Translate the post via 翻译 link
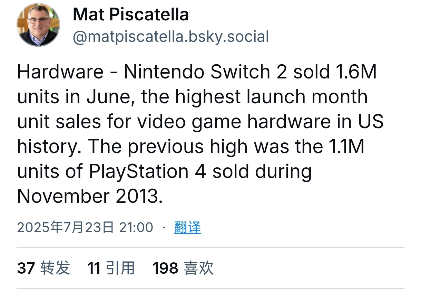 [x=187, y=227]
